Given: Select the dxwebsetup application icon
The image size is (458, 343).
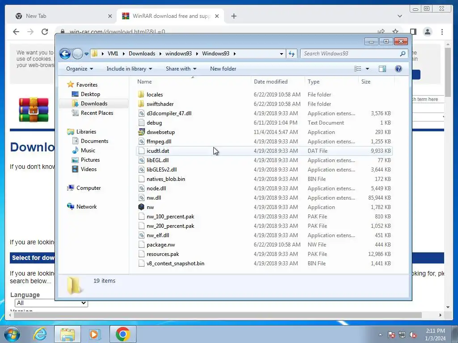Looking at the screenshot, I should point(141,132).
